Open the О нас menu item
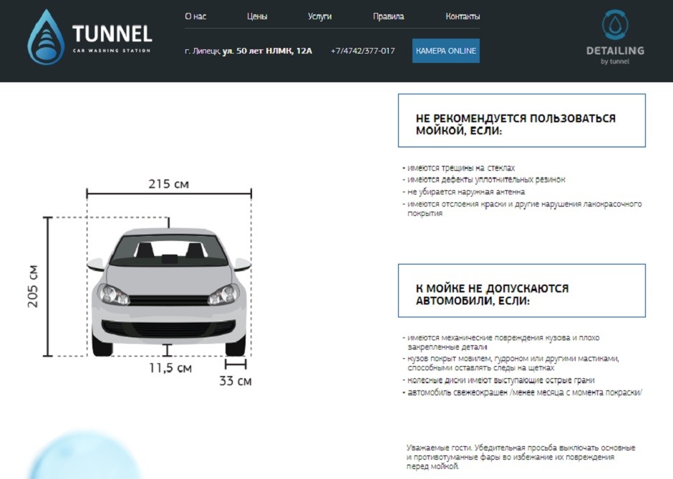The image size is (673, 479). [x=195, y=16]
